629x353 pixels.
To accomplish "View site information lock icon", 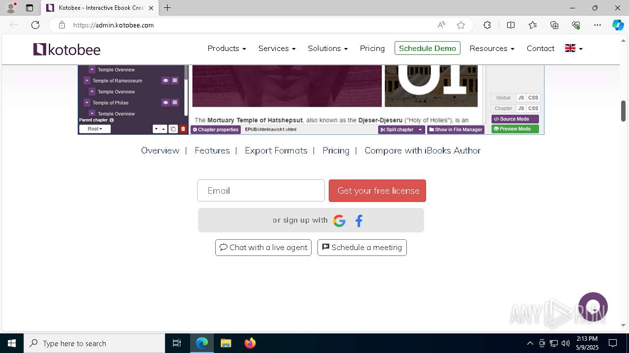I will (x=61, y=25).
